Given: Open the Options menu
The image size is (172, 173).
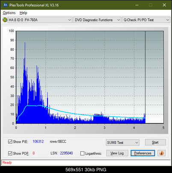Looking at the screenshot, I should pos(9,13).
